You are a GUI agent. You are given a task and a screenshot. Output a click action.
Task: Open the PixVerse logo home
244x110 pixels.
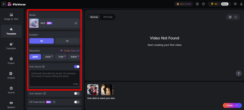pos(17,4)
